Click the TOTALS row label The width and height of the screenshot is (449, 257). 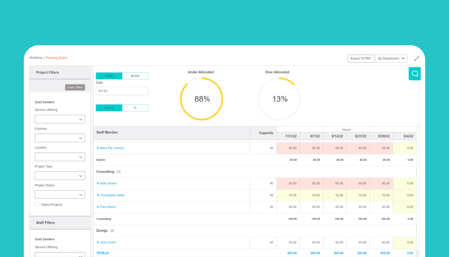click(x=102, y=253)
